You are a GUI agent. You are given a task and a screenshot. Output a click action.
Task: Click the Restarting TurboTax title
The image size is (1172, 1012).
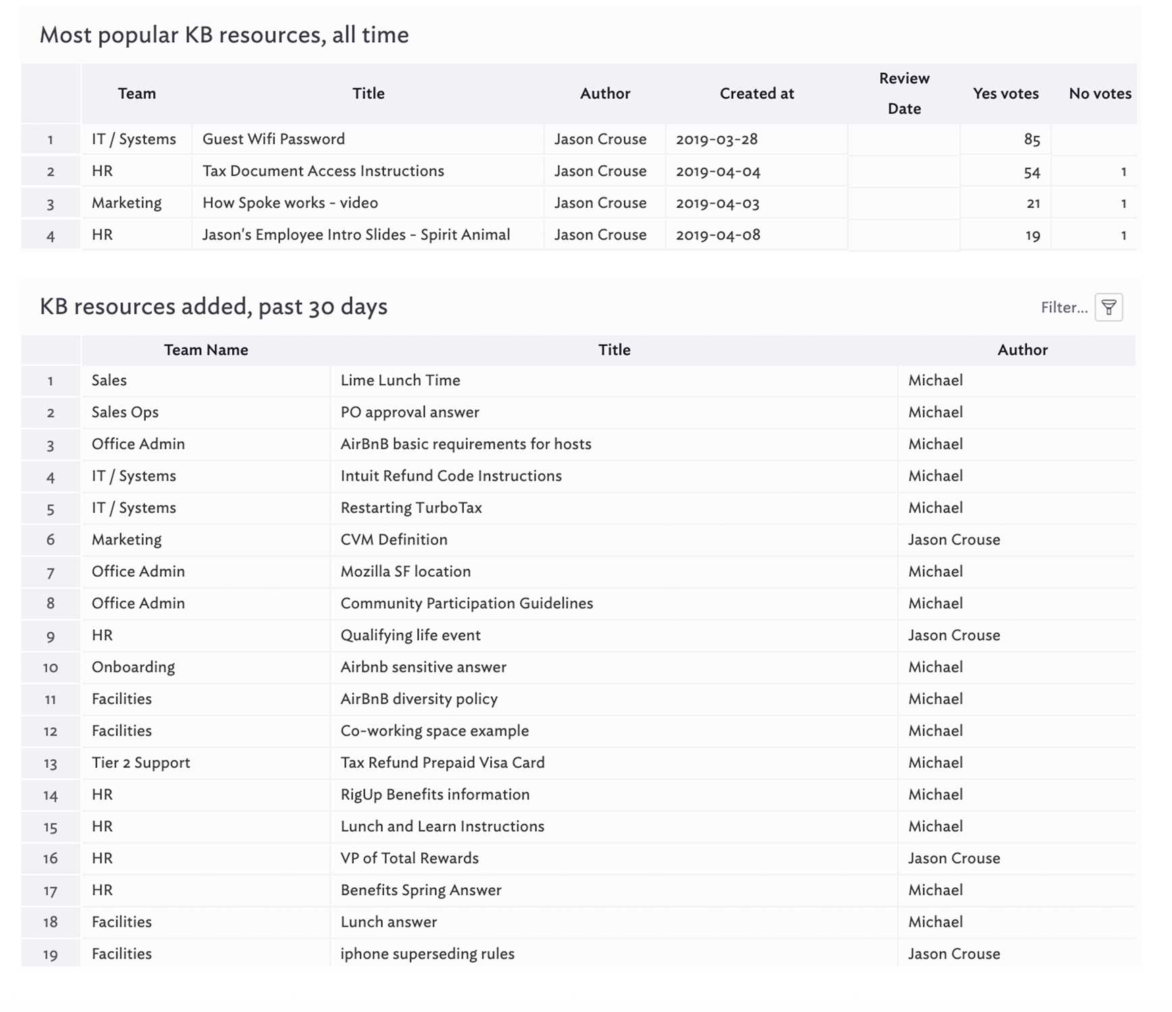pos(411,508)
